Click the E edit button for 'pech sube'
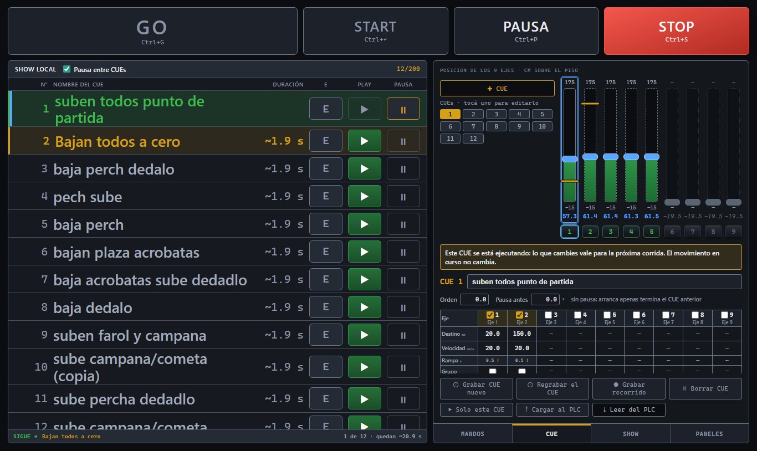 (325, 196)
